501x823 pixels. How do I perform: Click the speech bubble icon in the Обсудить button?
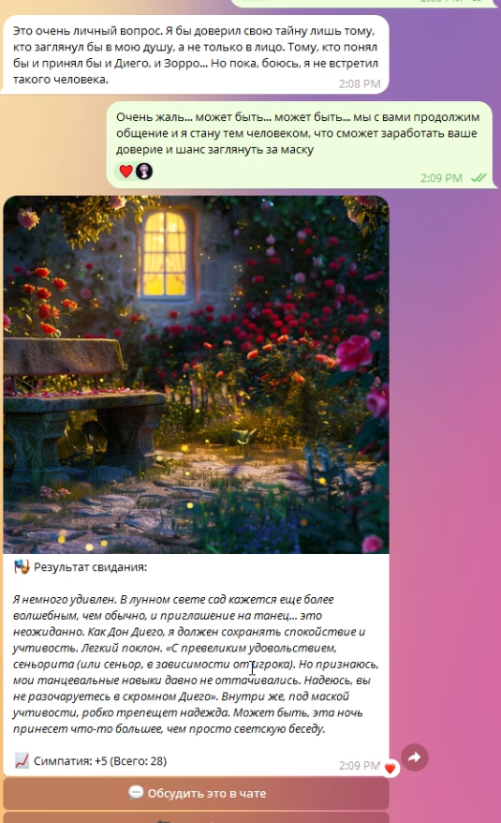(136, 793)
